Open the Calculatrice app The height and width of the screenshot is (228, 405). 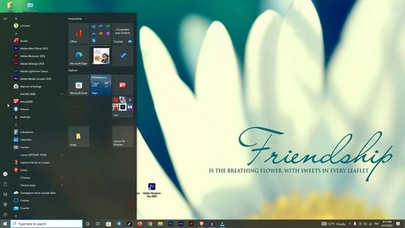pyautogui.click(x=39, y=132)
